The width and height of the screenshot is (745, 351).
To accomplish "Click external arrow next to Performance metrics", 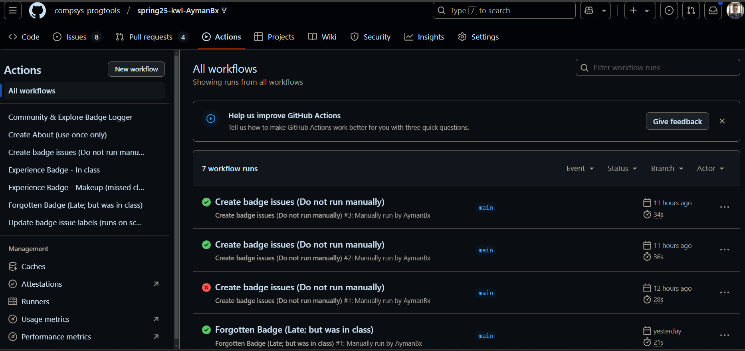I will [x=156, y=337].
